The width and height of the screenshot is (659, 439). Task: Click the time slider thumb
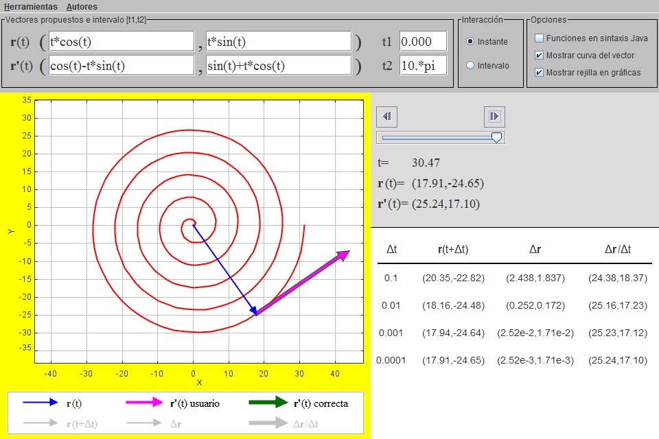coord(497,138)
